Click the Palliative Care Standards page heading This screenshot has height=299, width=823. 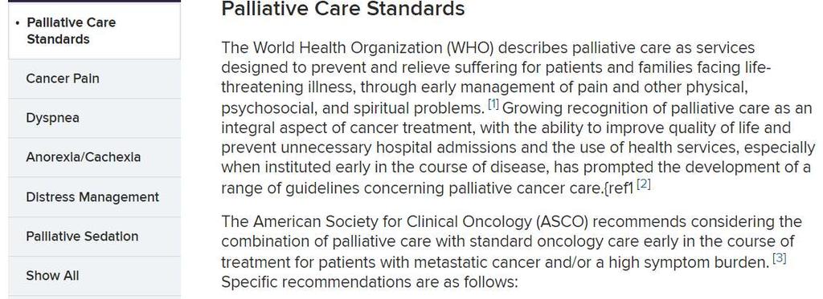(x=342, y=9)
